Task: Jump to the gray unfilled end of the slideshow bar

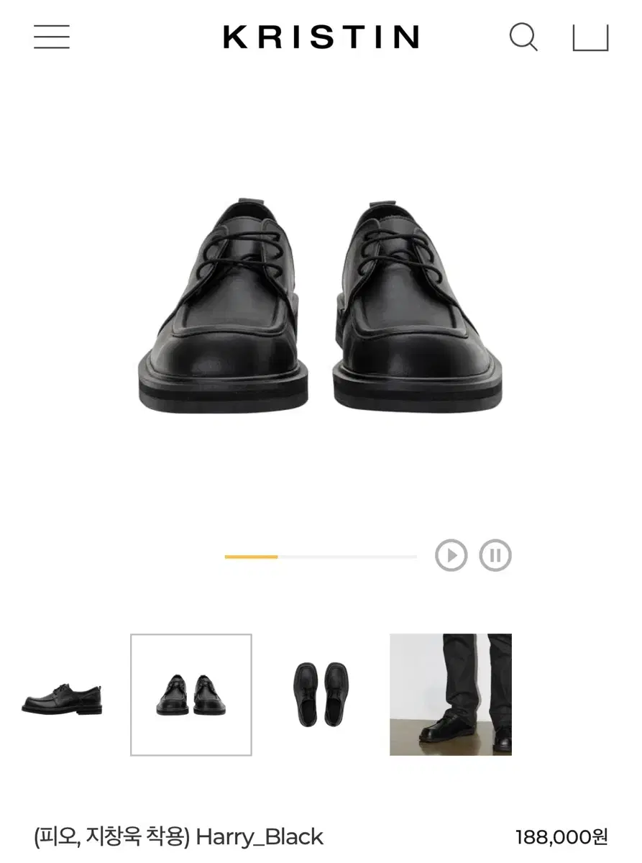Action: click(x=347, y=557)
